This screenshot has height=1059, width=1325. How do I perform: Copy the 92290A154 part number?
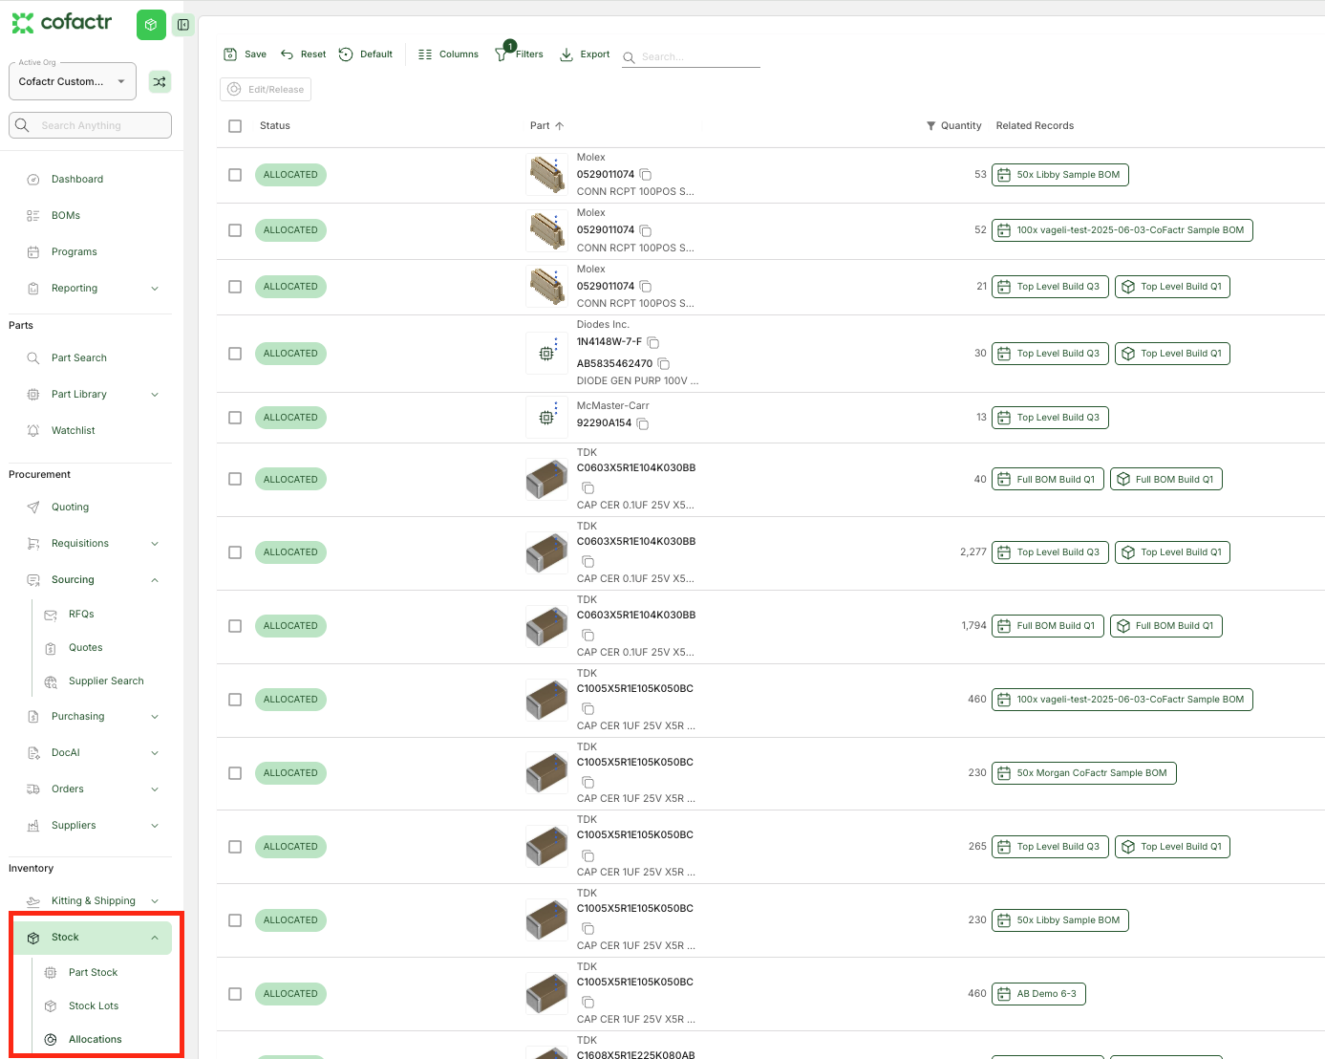(x=643, y=423)
